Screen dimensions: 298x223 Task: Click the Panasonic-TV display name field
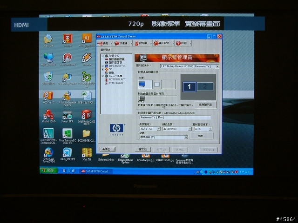[175, 118]
